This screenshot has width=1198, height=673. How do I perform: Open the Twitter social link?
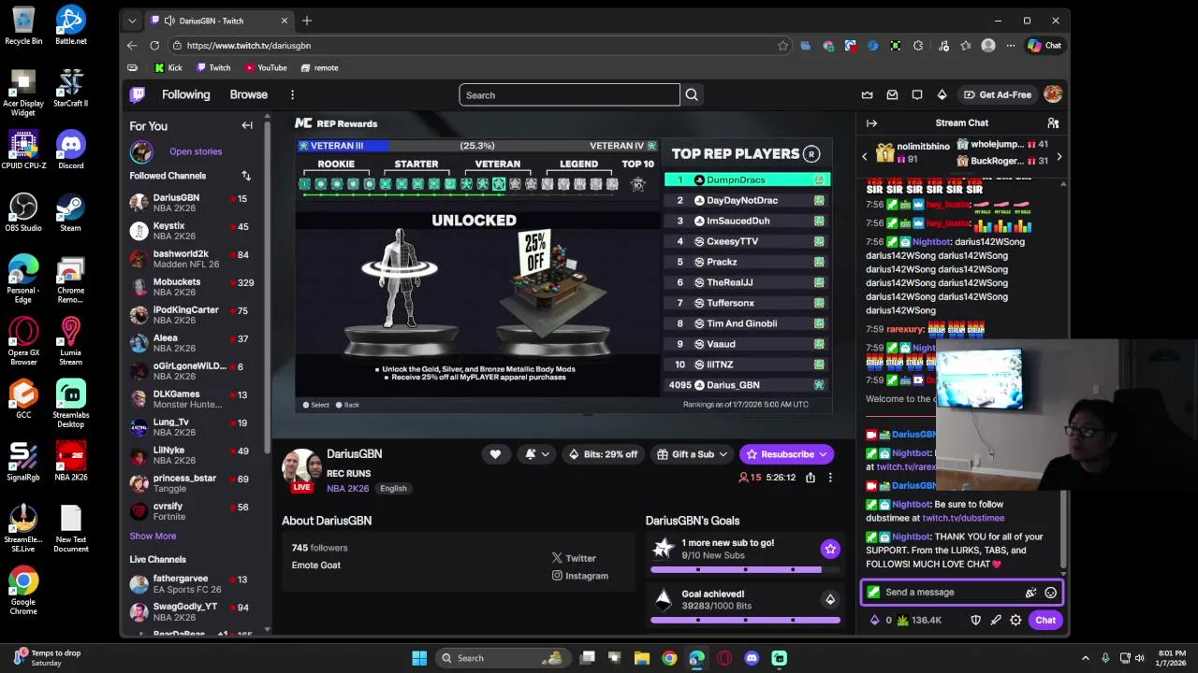pos(574,558)
